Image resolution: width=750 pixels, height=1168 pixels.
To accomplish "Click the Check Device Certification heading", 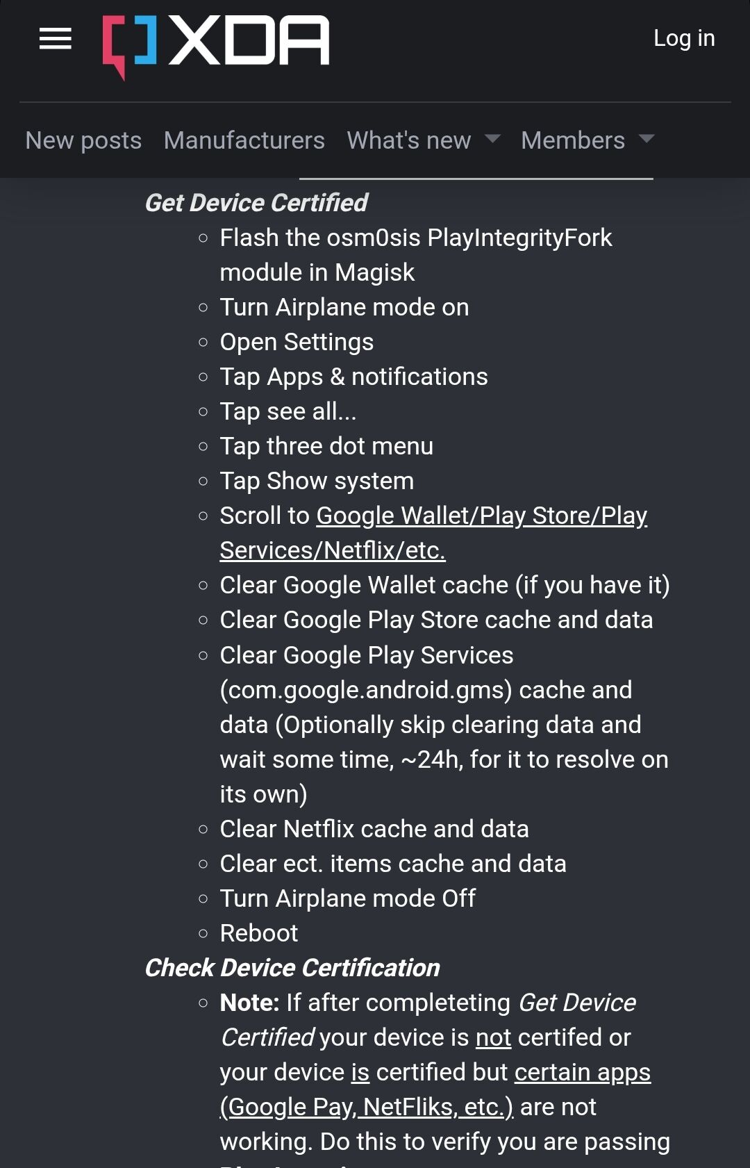I will tap(292, 968).
